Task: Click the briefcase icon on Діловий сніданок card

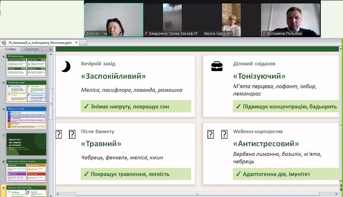Action: (217, 66)
